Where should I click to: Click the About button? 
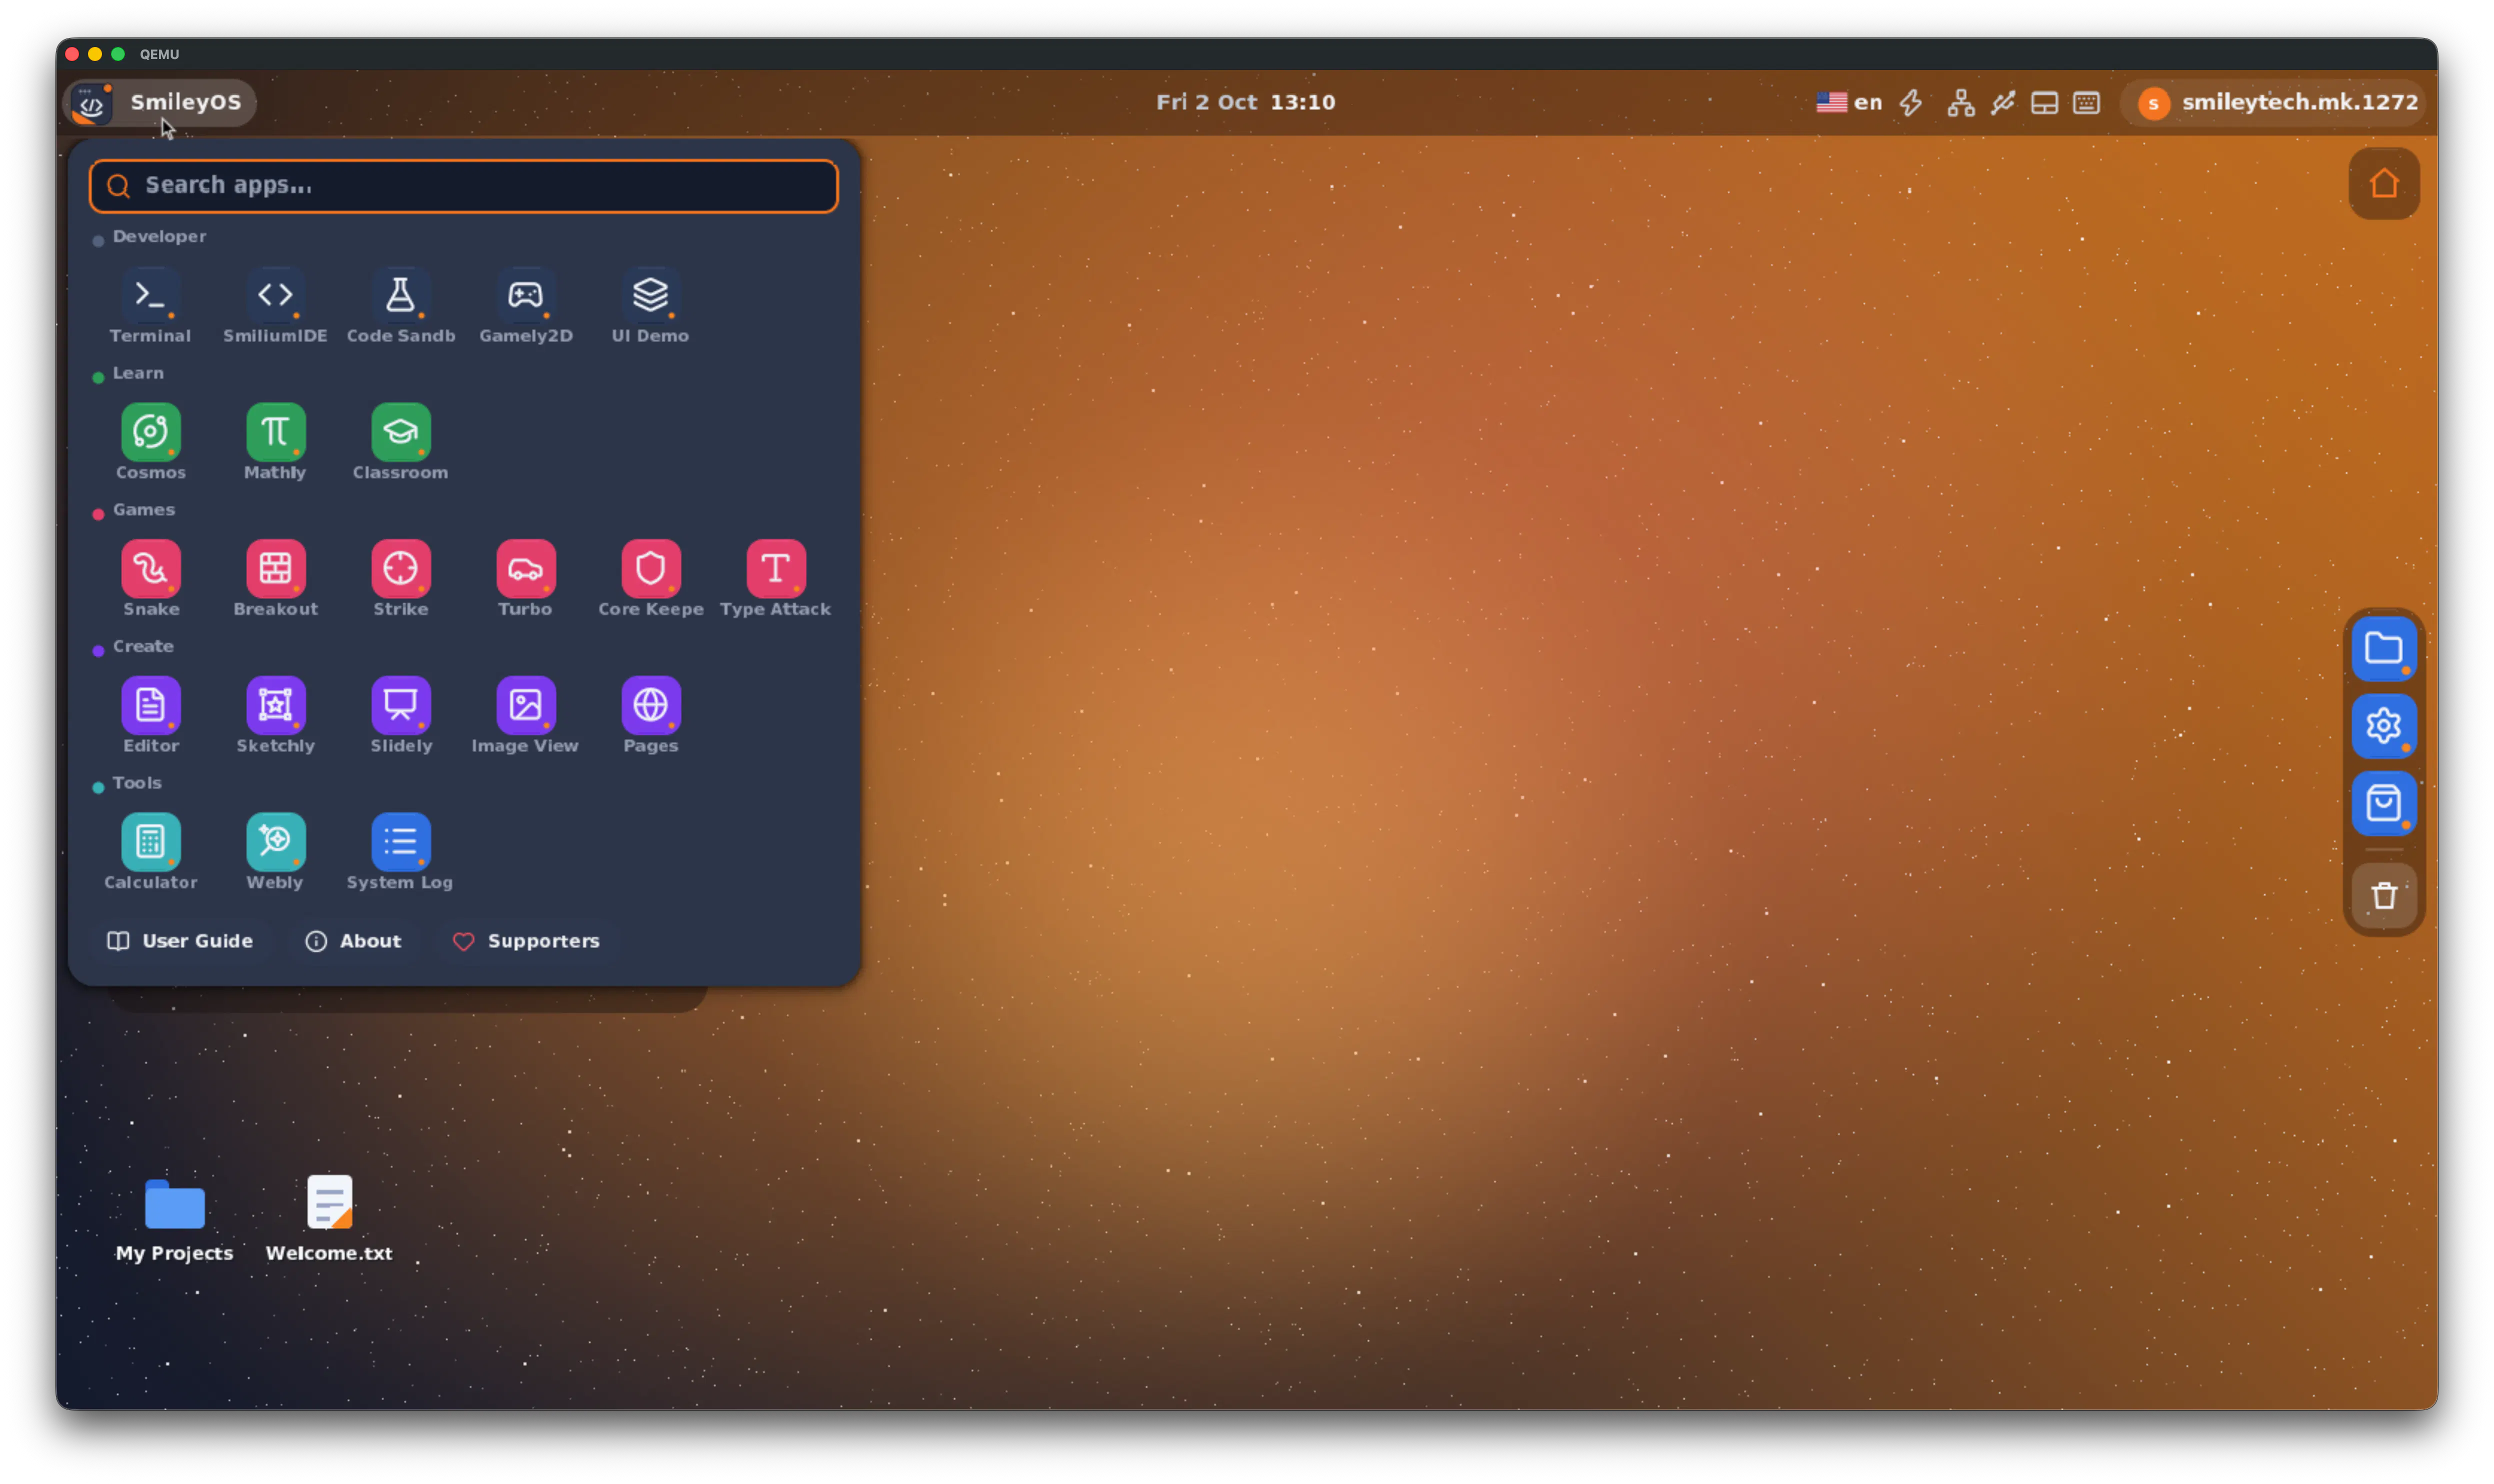click(x=353, y=941)
